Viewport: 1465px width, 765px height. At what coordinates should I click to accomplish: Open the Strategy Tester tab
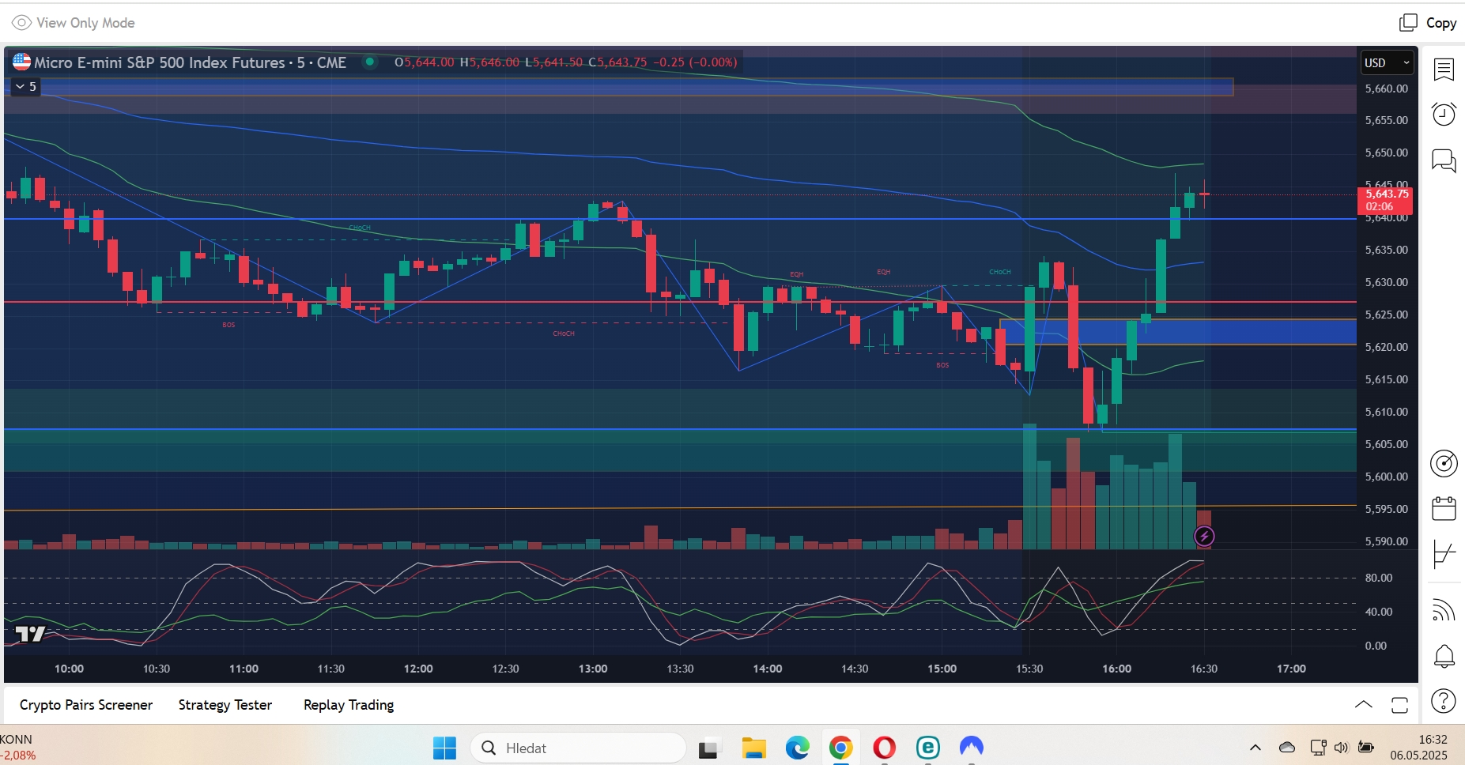[x=225, y=705]
